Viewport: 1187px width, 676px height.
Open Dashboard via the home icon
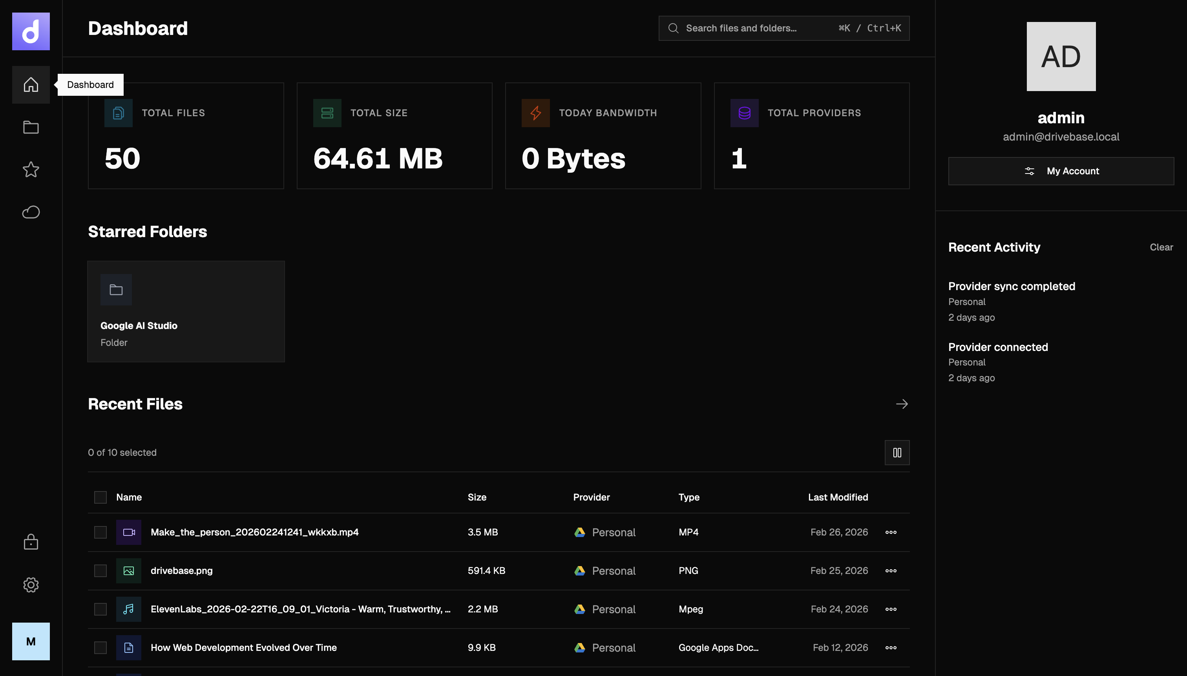pos(31,84)
